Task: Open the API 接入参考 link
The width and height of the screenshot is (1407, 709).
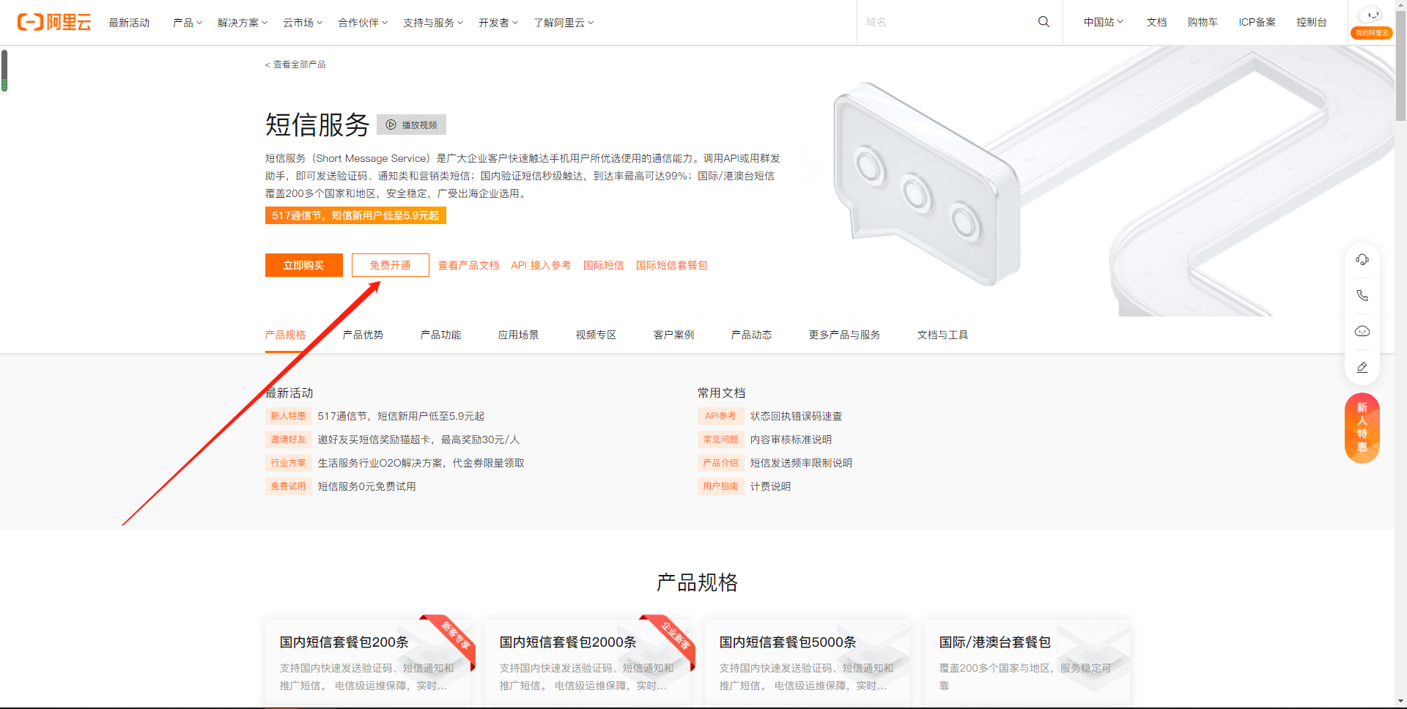Action: point(541,265)
